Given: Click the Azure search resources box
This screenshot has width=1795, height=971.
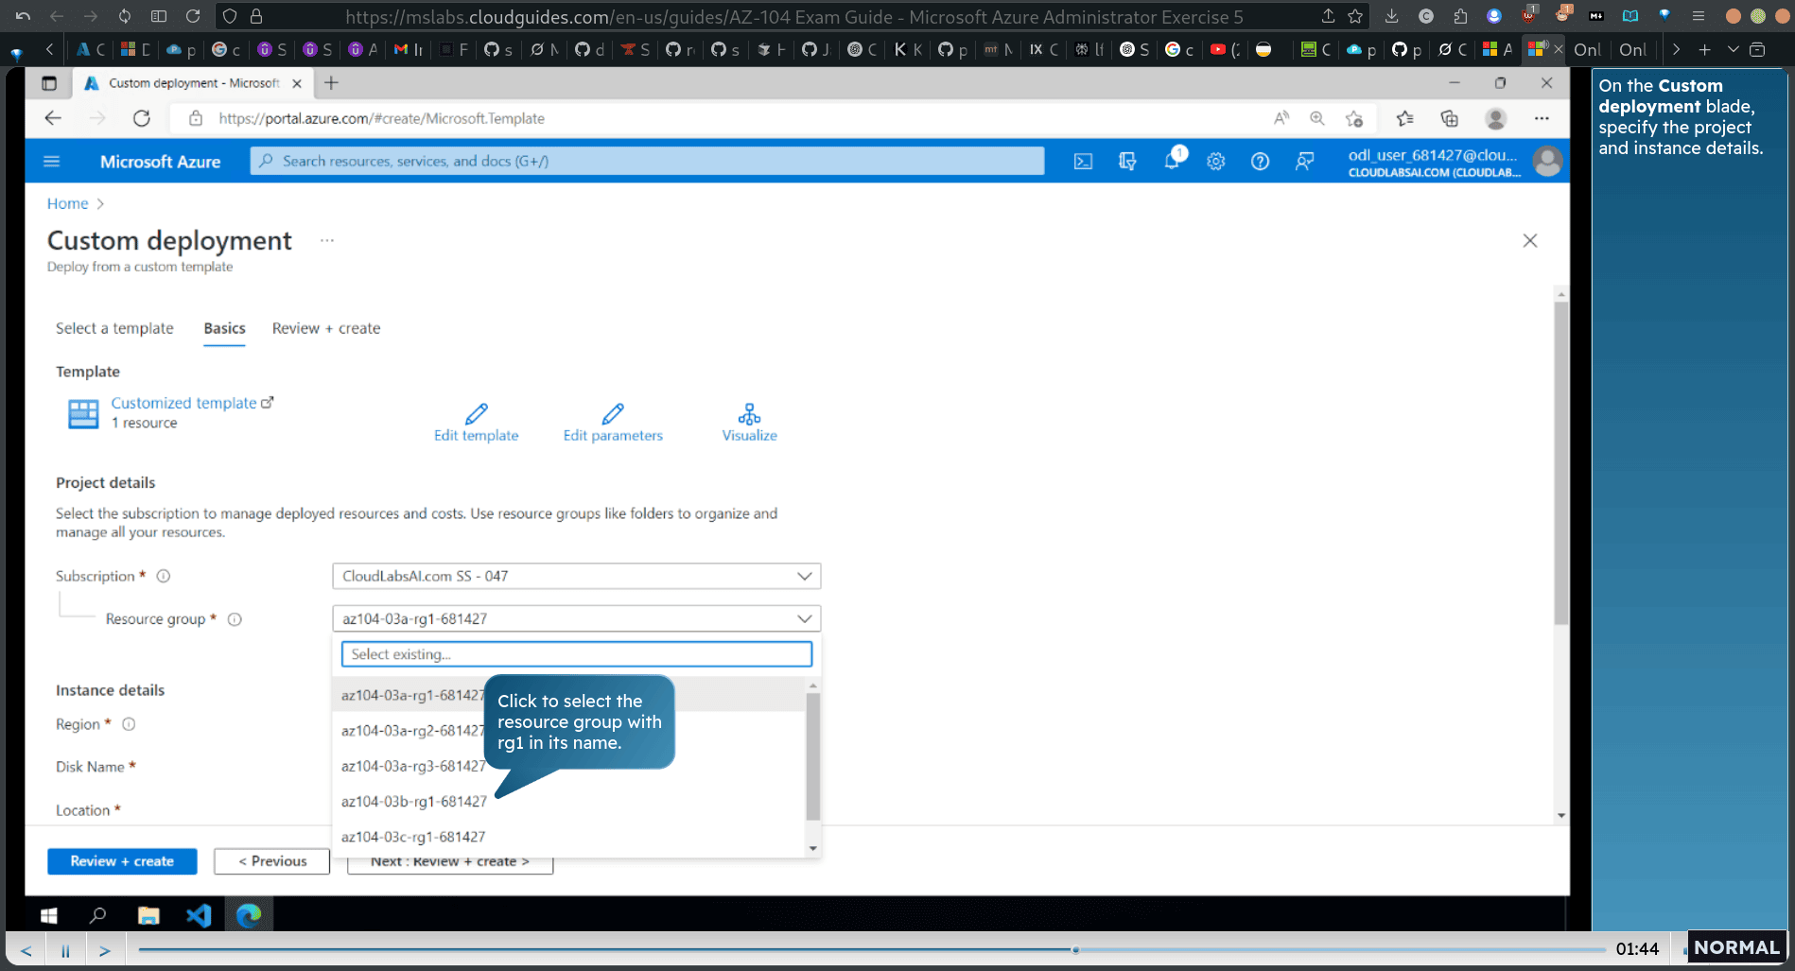Looking at the screenshot, I should pos(647,161).
